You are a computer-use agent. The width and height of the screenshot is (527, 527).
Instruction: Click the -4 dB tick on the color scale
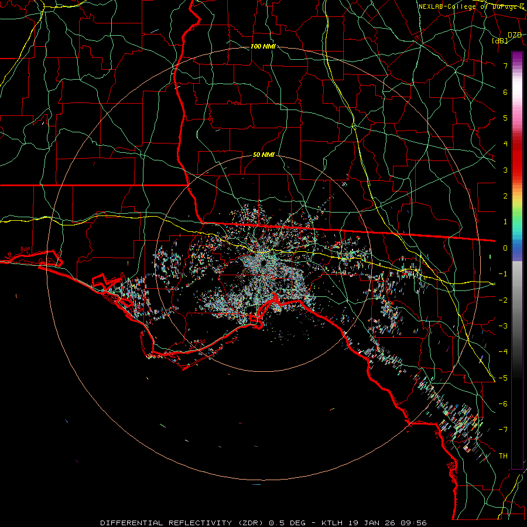coord(503,351)
